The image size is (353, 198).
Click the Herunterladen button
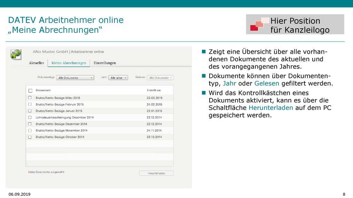click(157, 173)
